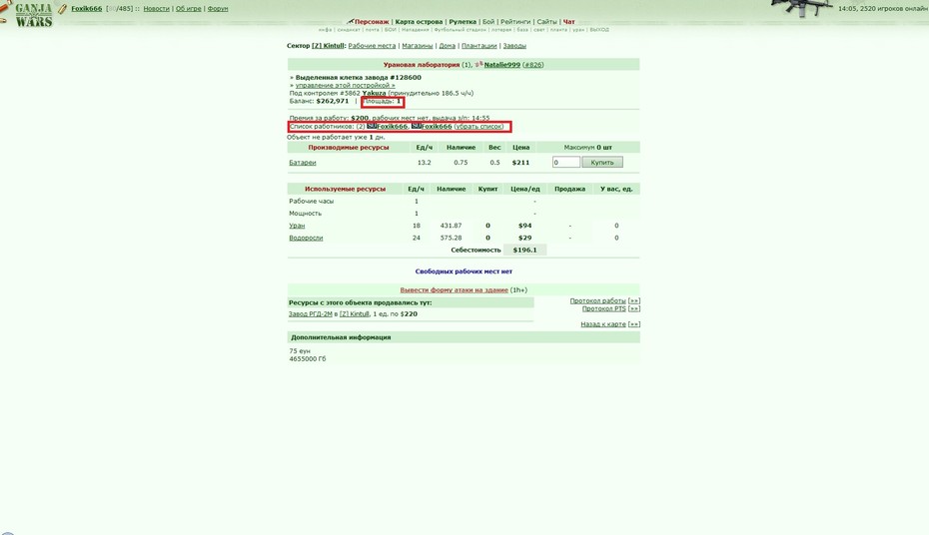This screenshot has width=929, height=535.
Task: Open the Заводы link
Action: click(x=514, y=46)
